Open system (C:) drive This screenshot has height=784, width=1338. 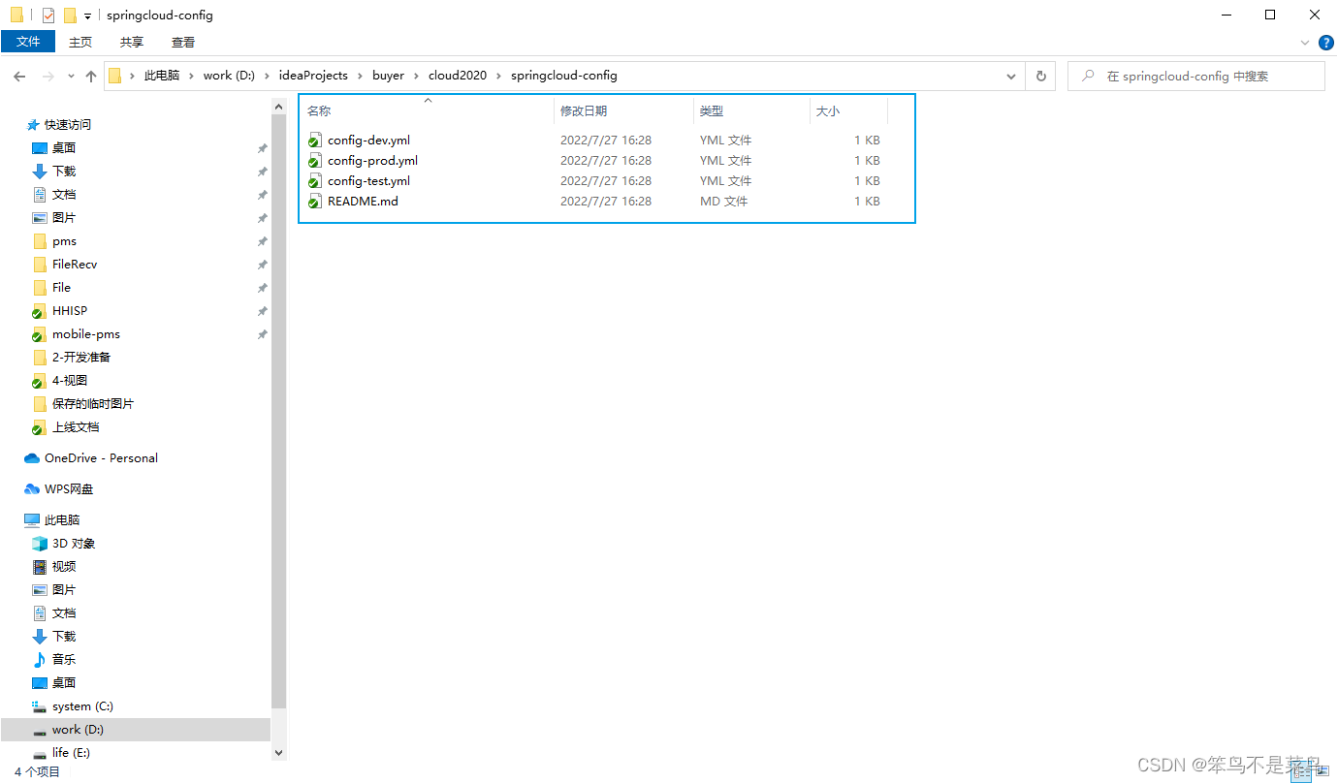[x=82, y=706]
